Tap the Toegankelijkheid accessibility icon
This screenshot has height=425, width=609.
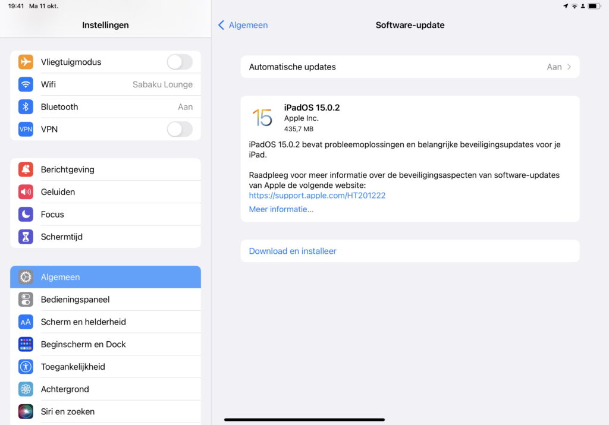[x=26, y=367]
